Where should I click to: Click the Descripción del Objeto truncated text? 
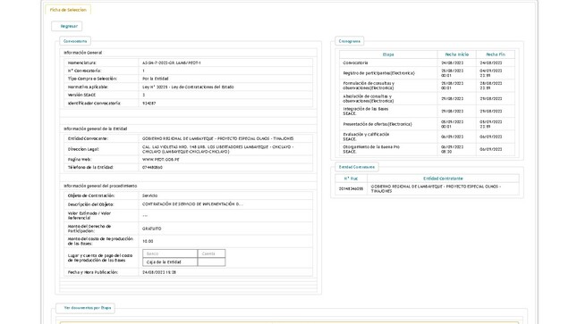(x=192, y=204)
